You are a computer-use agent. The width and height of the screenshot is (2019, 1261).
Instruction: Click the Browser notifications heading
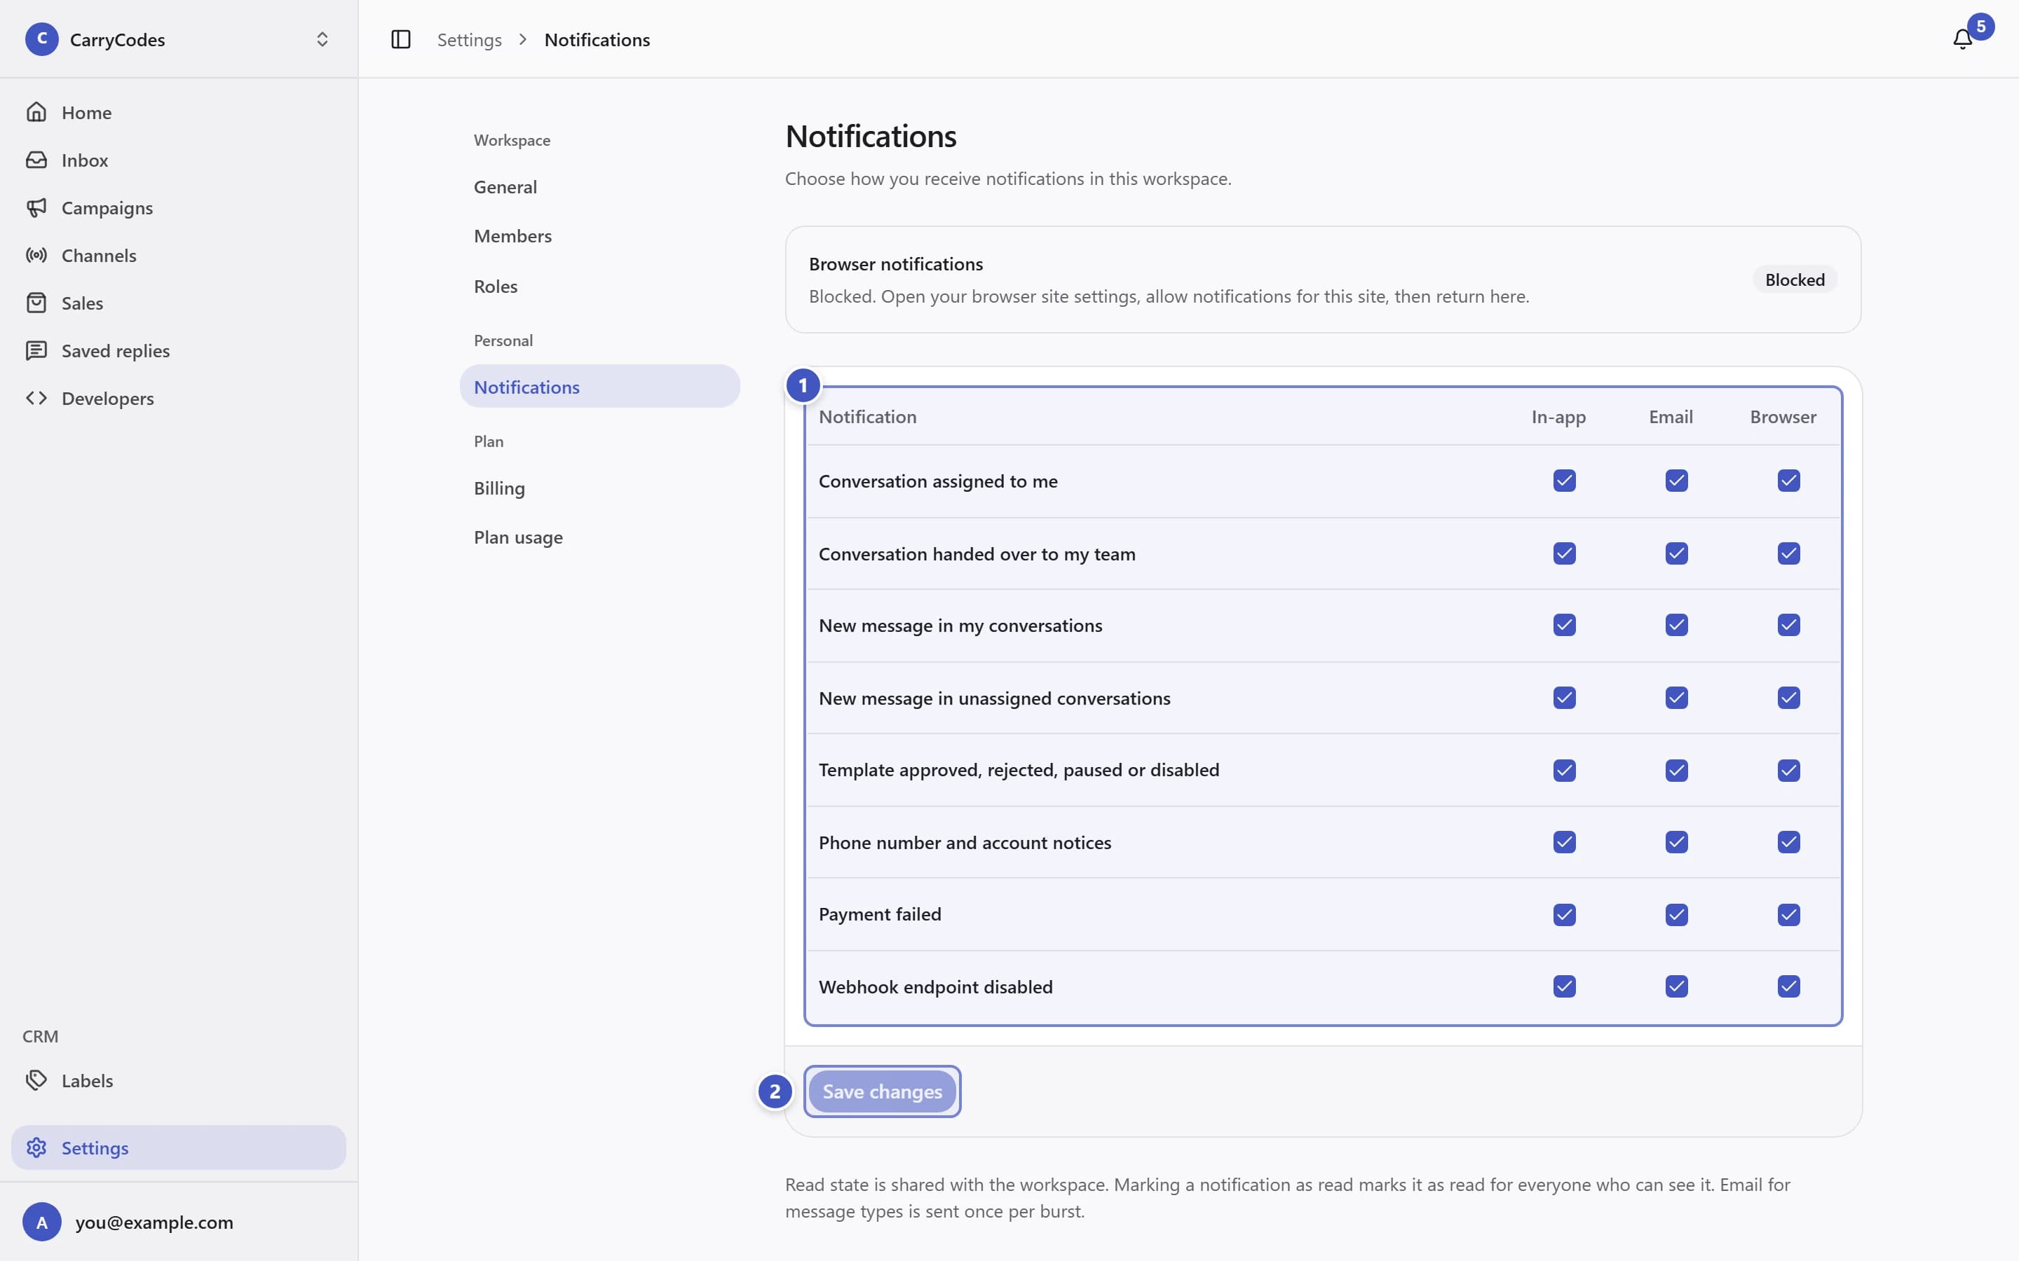[x=895, y=263]
